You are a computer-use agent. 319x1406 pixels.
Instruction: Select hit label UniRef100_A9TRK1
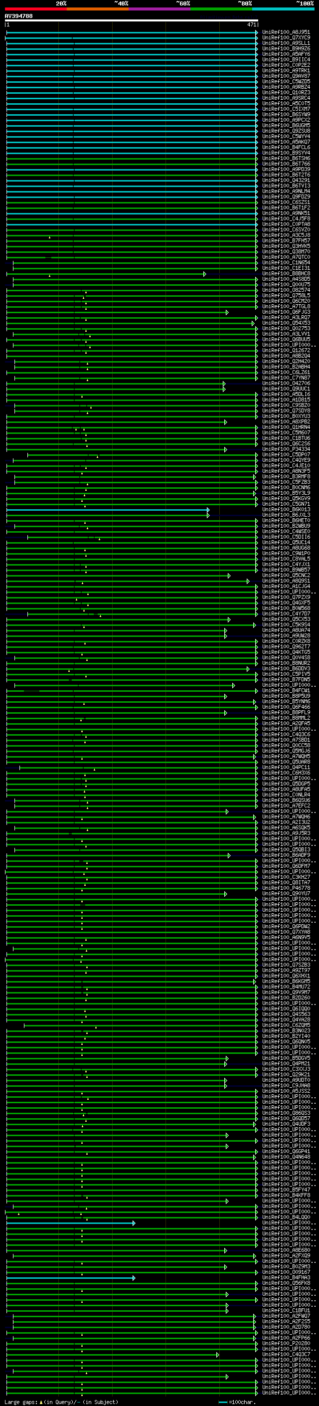[286, 70]
